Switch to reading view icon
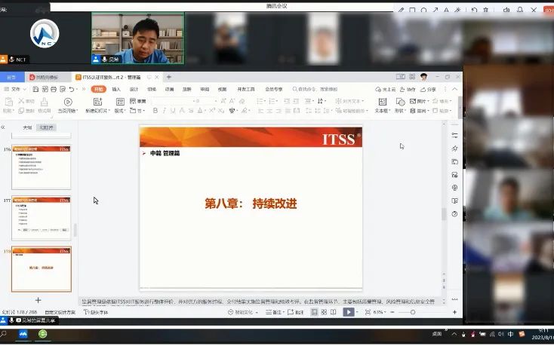 (x=333, y=312)
